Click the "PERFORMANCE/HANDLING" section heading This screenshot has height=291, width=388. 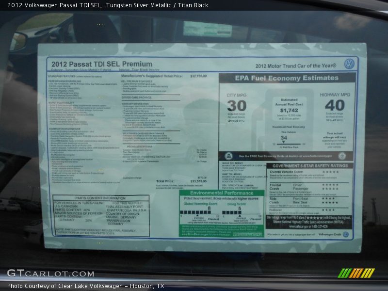(x=65, y=81)
